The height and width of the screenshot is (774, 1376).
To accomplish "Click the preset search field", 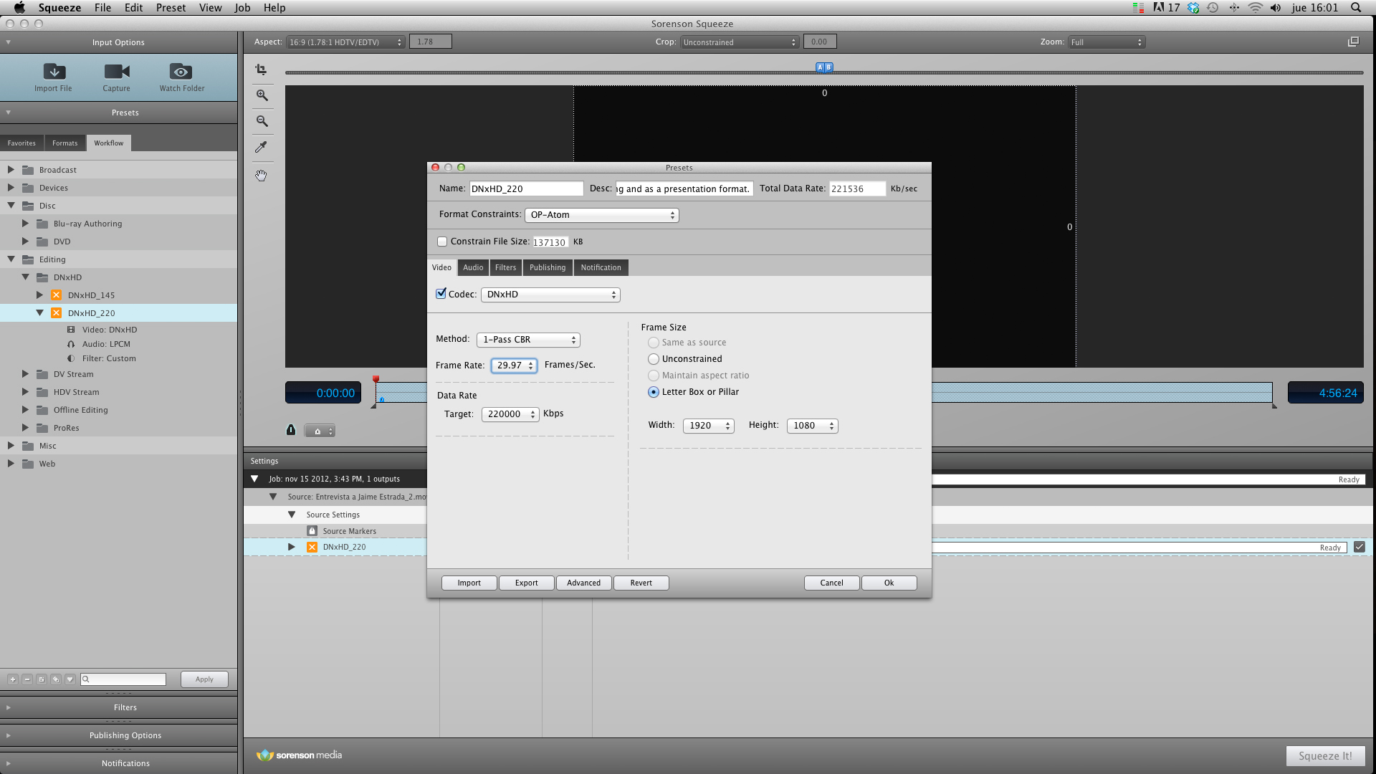I will (x=123, y=679).
